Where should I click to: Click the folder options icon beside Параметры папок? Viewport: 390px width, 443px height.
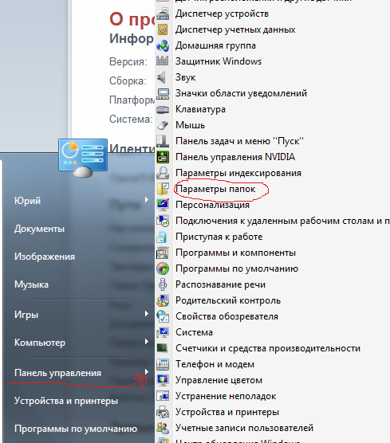click(x=163, y=189)
